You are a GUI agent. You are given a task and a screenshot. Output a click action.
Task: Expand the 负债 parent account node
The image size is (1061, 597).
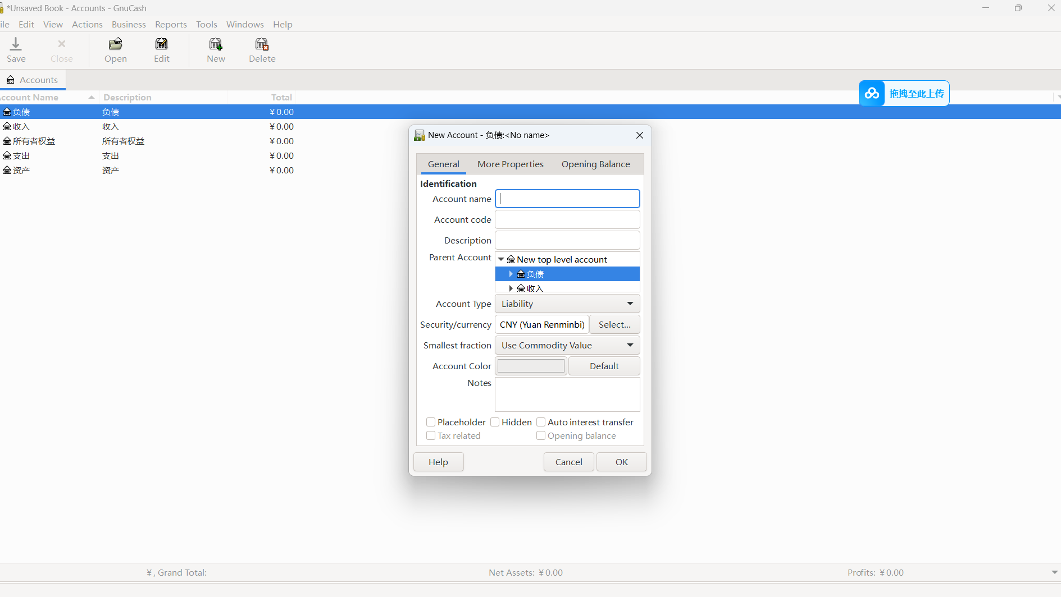coord(511,274)
